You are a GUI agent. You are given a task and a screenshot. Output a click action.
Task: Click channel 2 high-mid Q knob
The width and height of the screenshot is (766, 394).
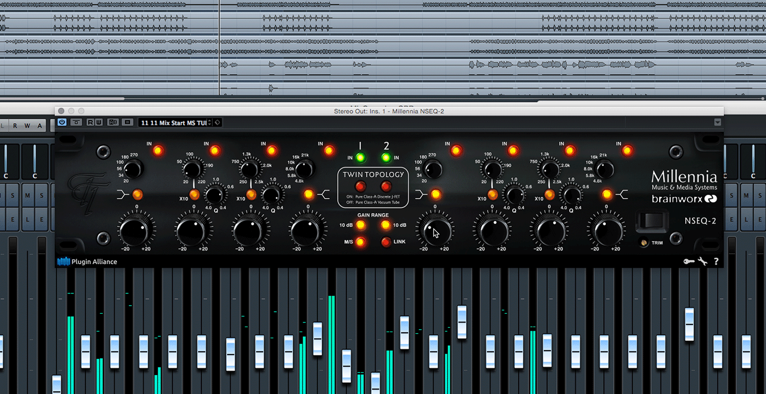(x=570, y=195)
